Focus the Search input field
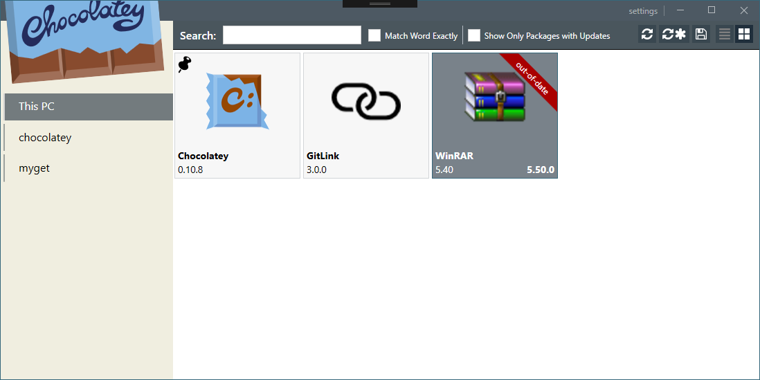 click(292, 35)
